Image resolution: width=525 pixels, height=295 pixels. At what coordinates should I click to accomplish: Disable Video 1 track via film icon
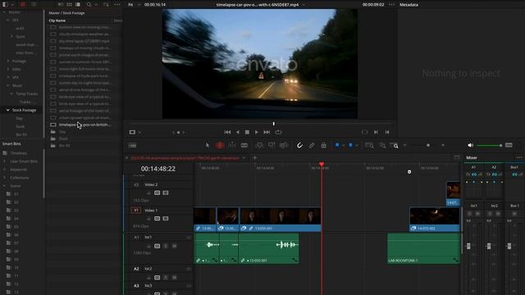coord(166,219)
